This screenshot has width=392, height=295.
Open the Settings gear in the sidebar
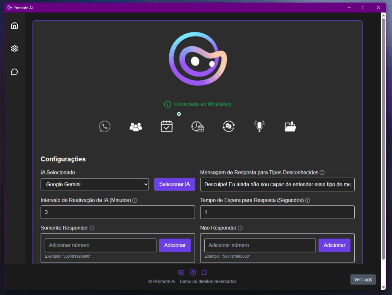tap(14, 49)
